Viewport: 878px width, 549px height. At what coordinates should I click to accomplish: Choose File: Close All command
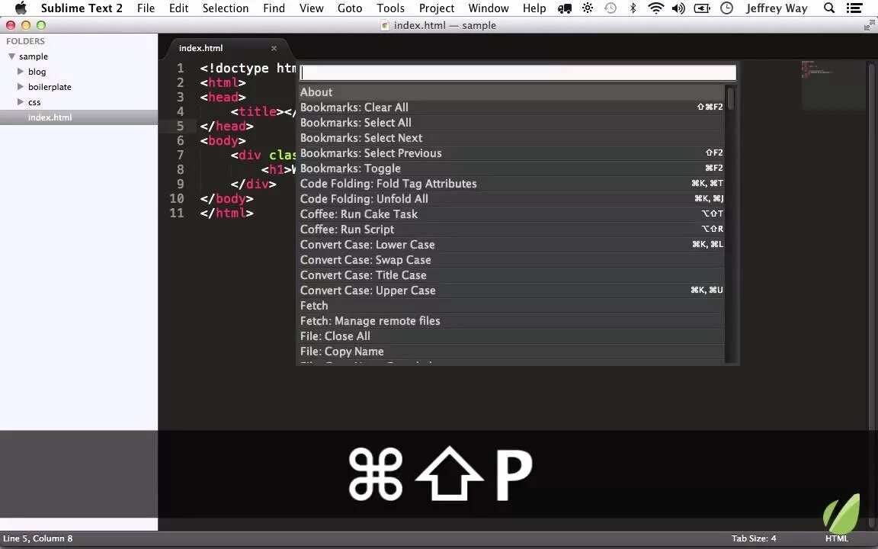coord(512,336)
